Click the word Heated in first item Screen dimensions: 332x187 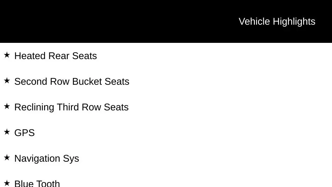pyautogui.click(x=30, y=56)
